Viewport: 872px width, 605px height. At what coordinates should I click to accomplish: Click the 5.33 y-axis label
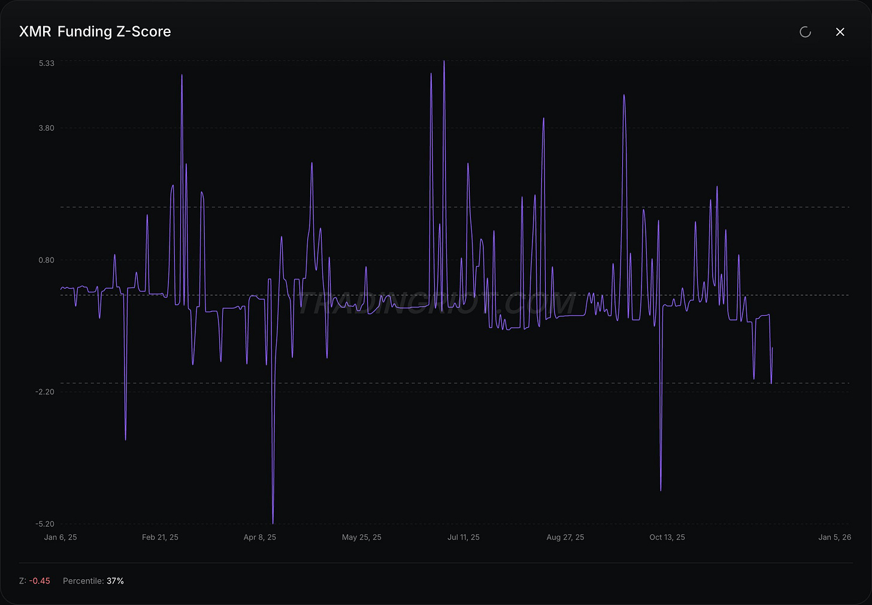coord(47,63)
